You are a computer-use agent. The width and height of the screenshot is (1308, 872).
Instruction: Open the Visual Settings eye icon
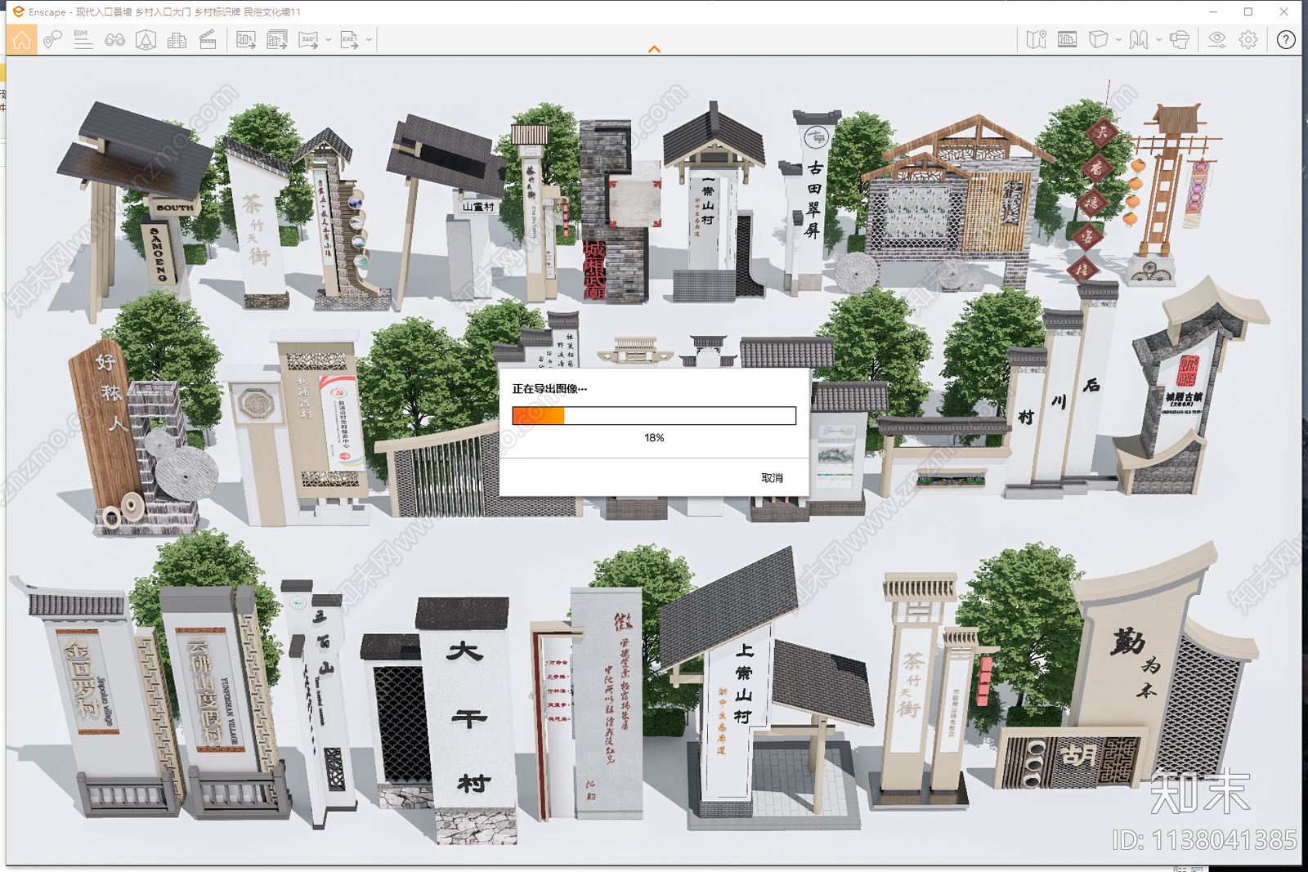(1217, 39)
